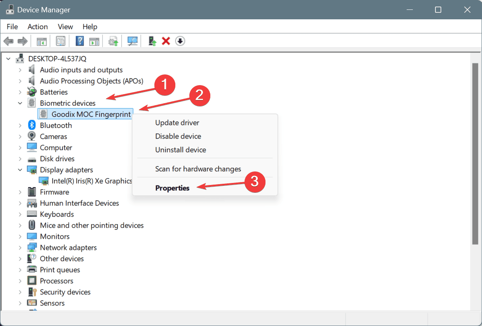The width and height of the screenshot is (482, 326).
Task: Collapse the Display adapters chevron
Action: click(x=20, y=170)
